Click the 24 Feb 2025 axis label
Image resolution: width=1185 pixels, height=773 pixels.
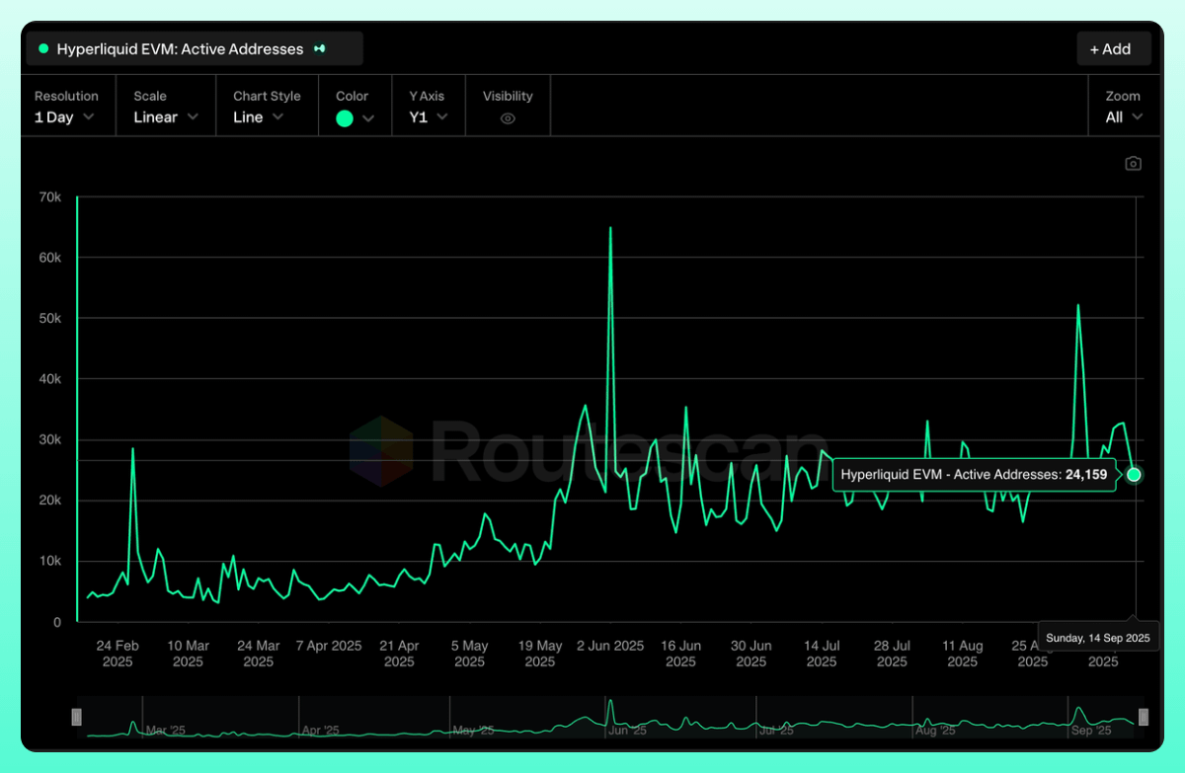tap(118, 654)
